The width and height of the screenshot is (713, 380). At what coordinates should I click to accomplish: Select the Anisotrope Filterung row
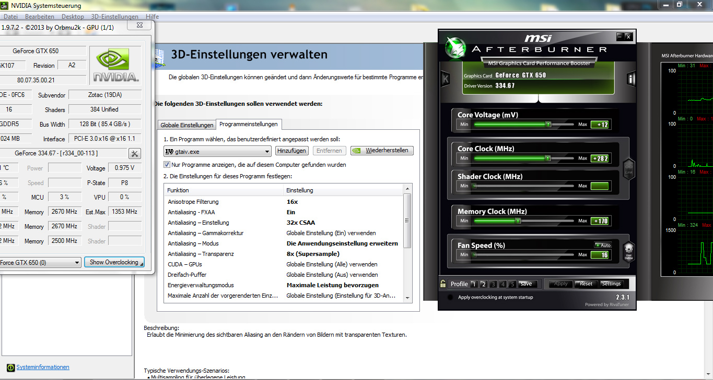pyautogui.click(x=284, y=202)
